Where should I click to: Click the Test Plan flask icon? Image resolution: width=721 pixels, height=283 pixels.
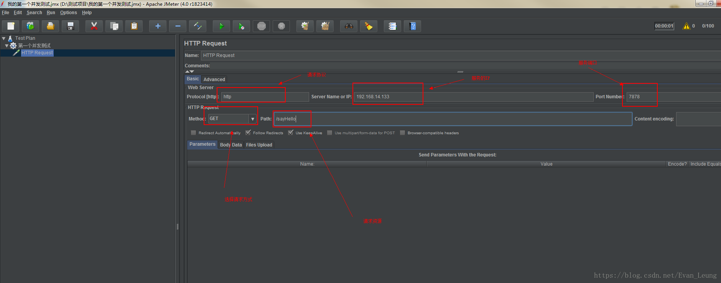click(x=10, y=38)
